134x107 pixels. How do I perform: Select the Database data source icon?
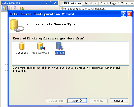click(x=22, y=46)
